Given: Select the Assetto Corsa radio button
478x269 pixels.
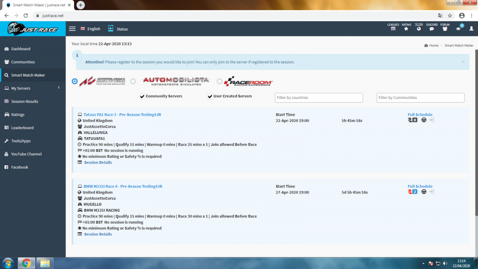Looking at the screenshot, I should pyautogui.click(x=75, y=81).
